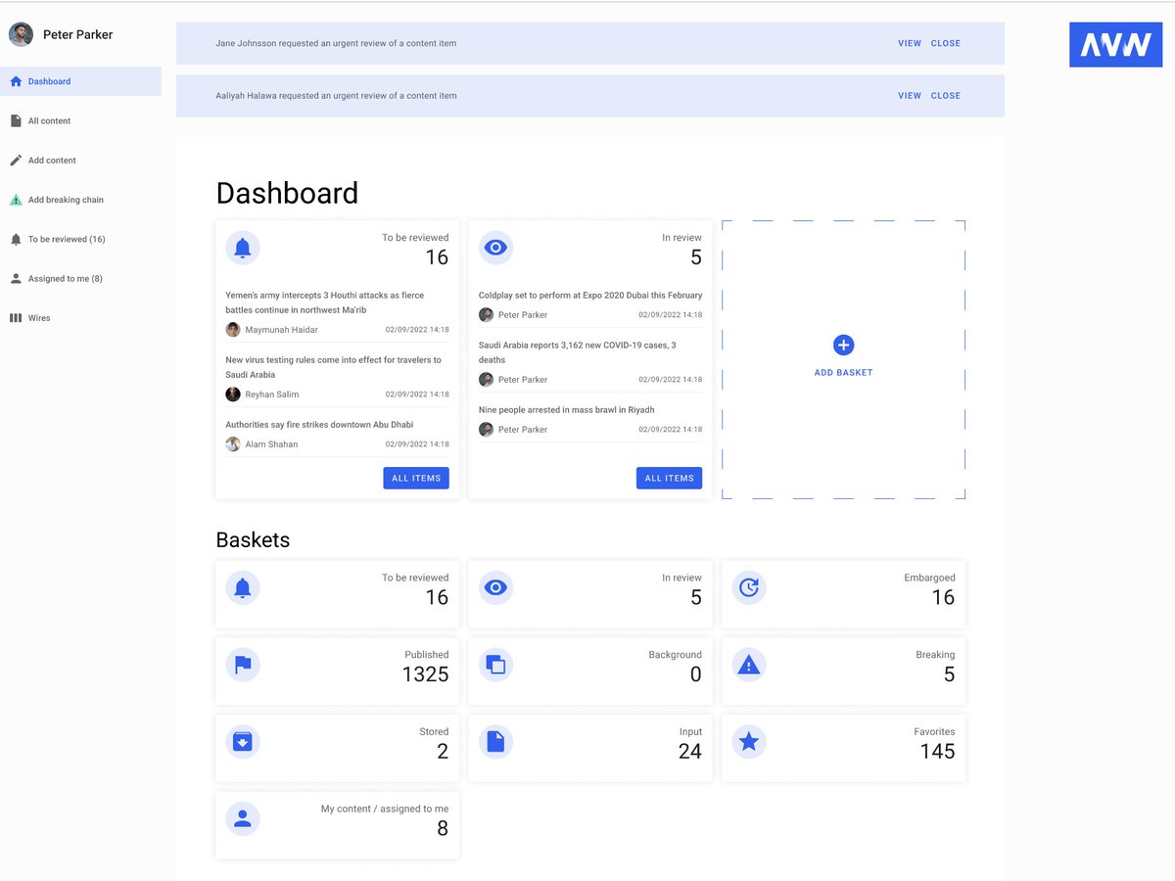View Jane Johnsson's review request

pyautogui.click(x=910, y=43)
